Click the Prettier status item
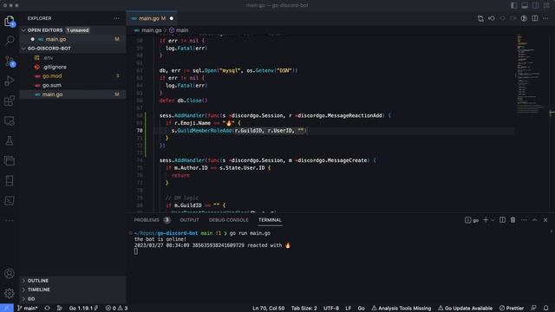This screenshot has width=555, height=312. [x=512, y=309]
